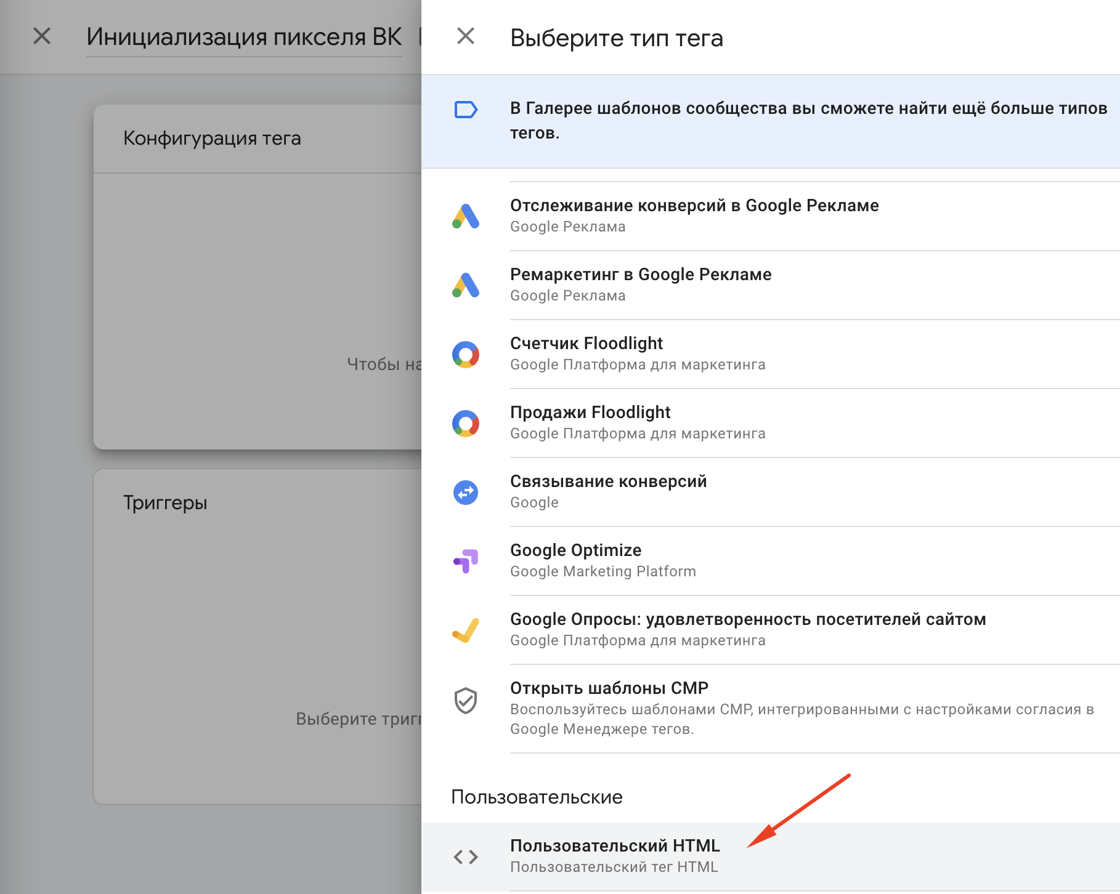The image size is (1120, 894).
Task: Click Google Ads icon next to Ремаркетинг
Action: [x=466, y=285]
